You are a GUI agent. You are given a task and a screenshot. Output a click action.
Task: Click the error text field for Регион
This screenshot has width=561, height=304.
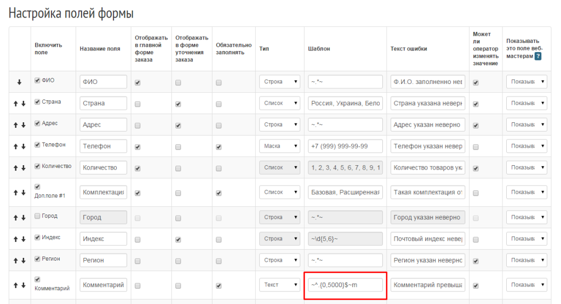click(428, 260)
